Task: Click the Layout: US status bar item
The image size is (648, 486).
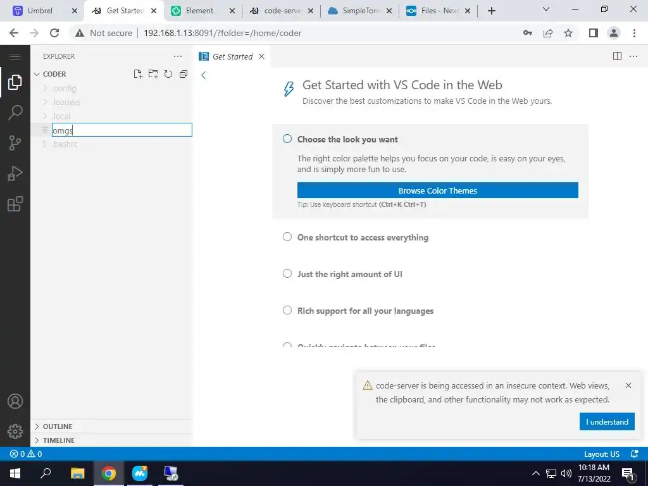Action: 601,454
